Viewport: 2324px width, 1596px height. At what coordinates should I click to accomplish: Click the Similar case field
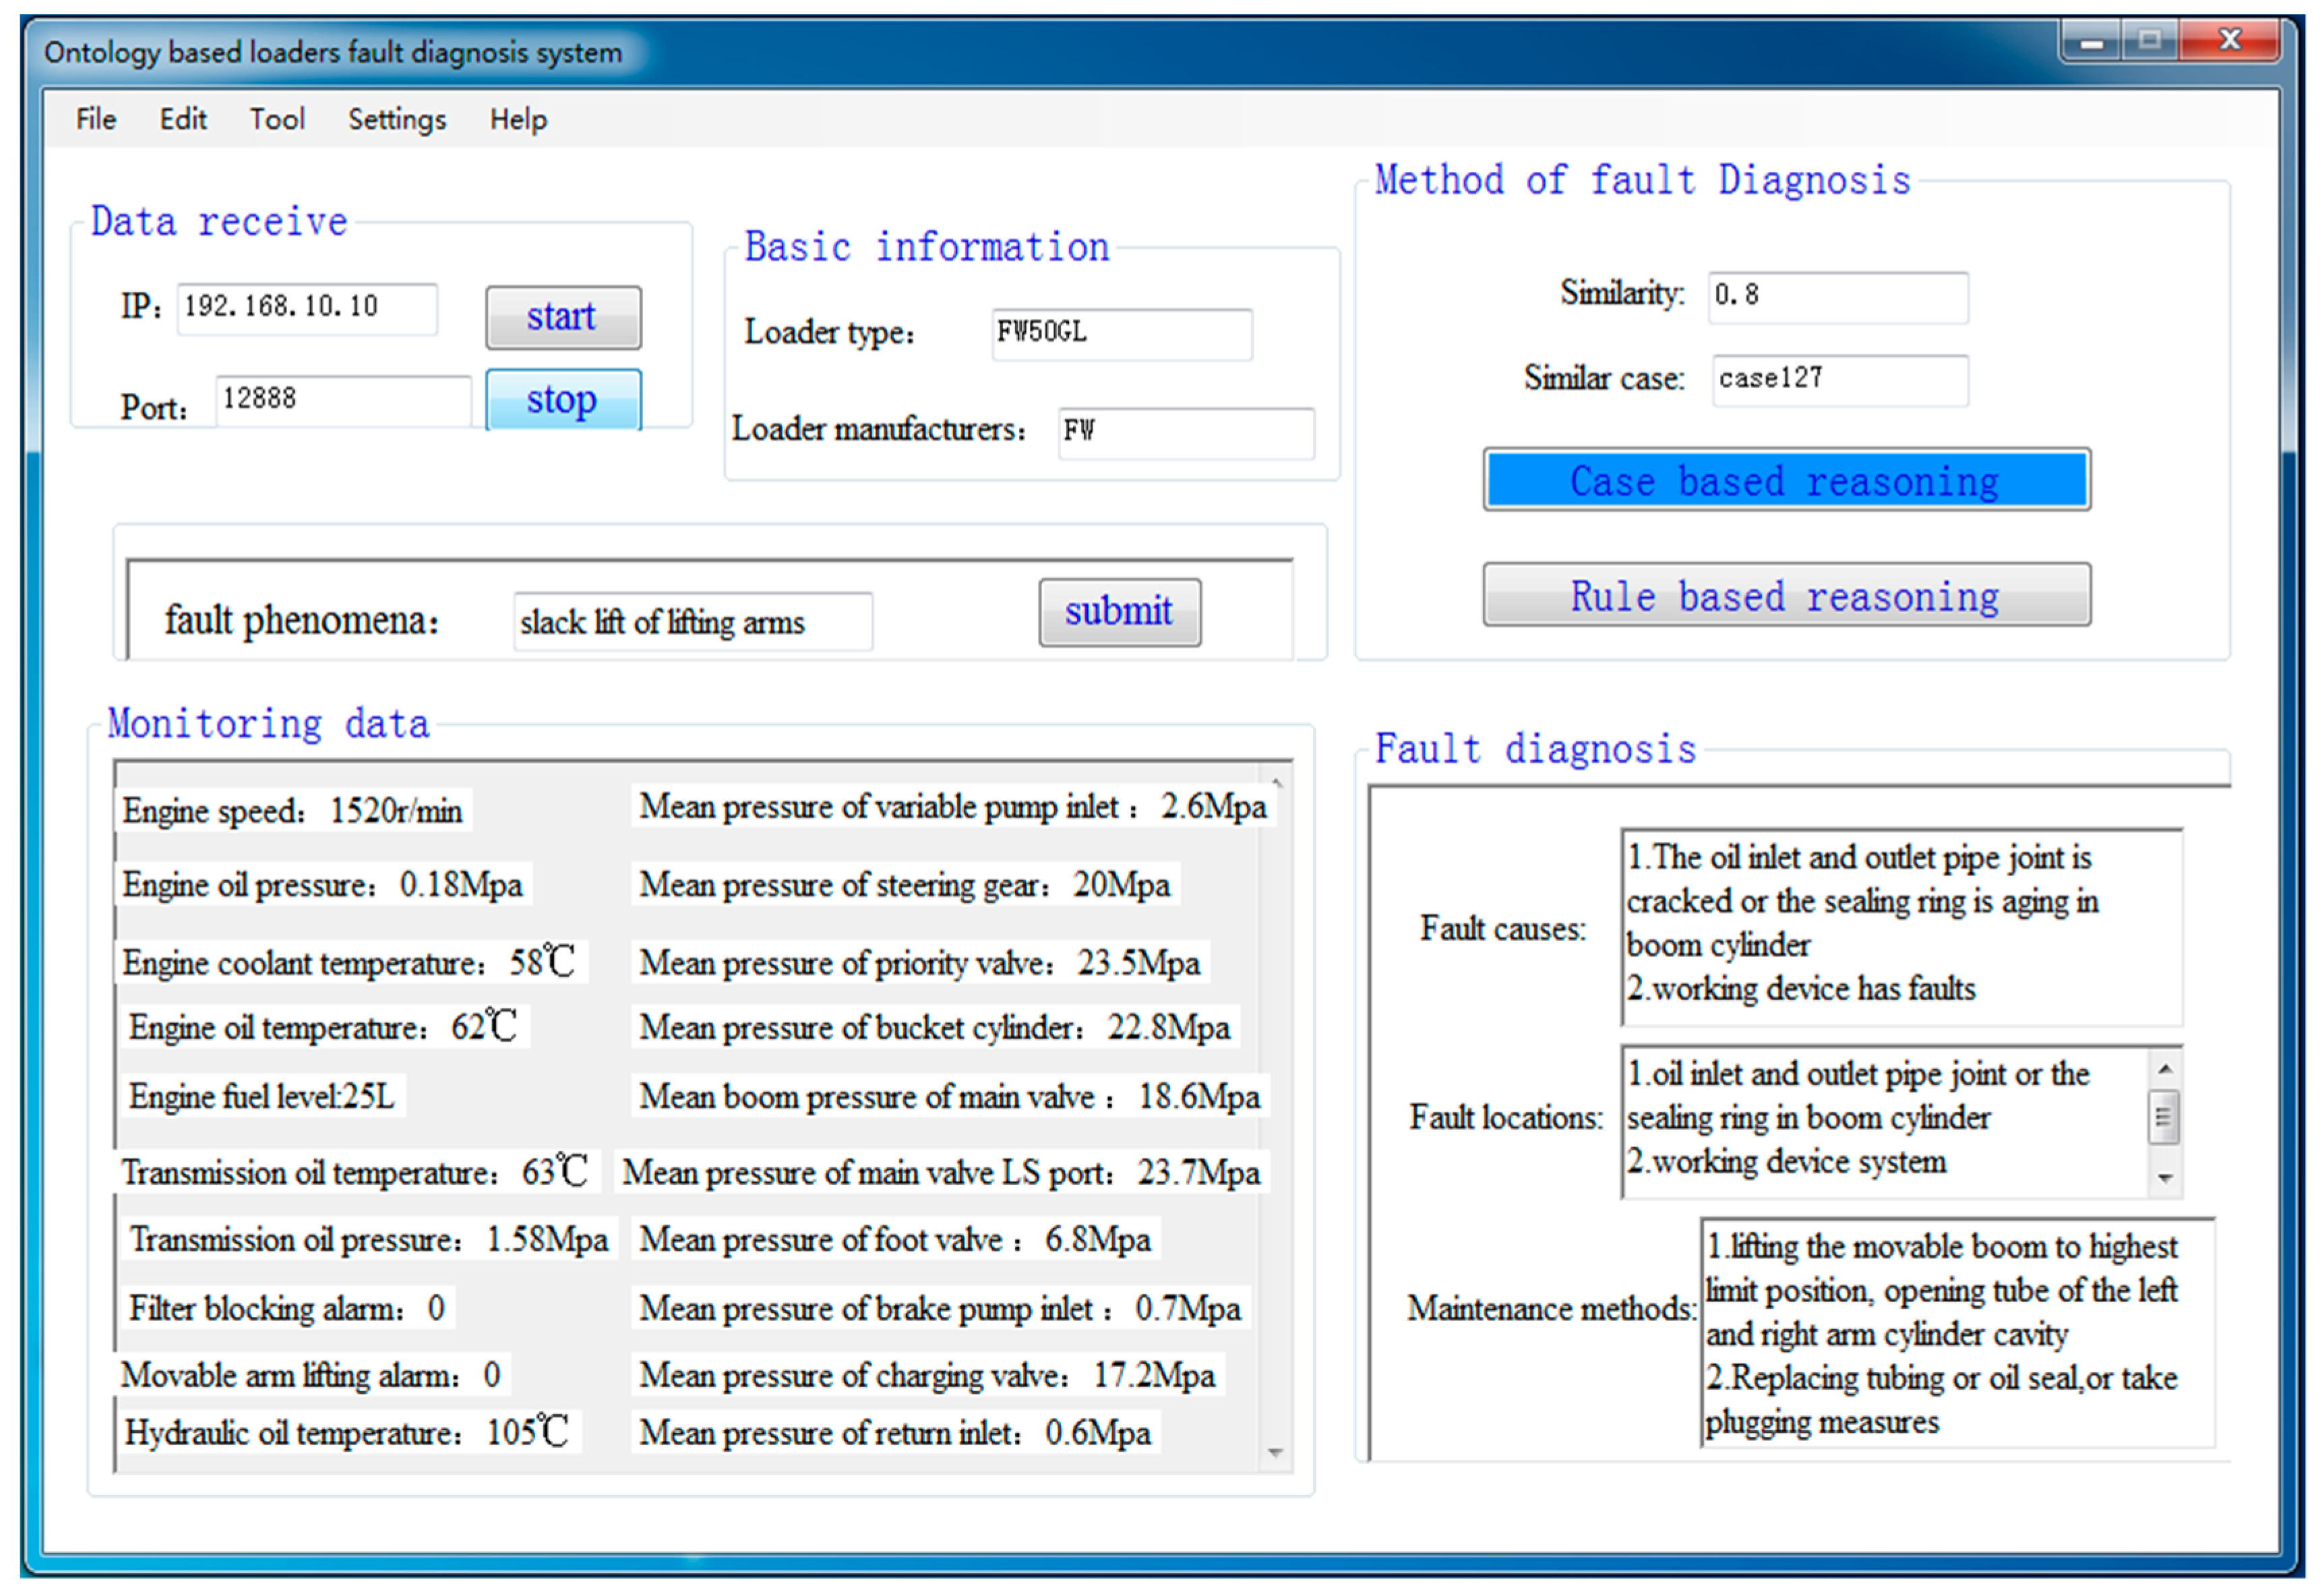coord(1840,380)
